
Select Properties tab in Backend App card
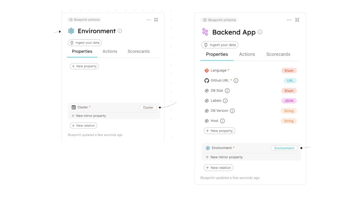point(217,54)
